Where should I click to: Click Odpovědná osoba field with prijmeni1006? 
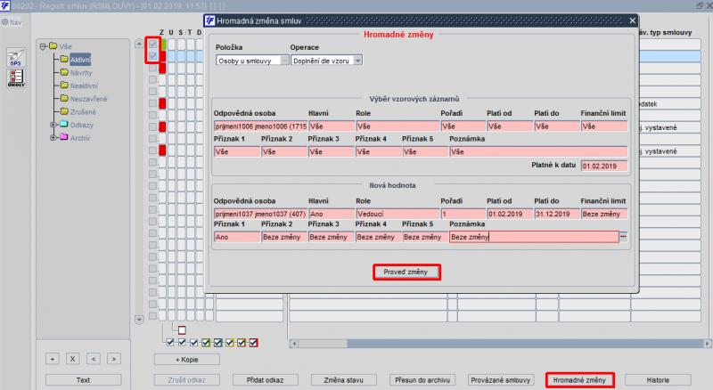(260, 126)
